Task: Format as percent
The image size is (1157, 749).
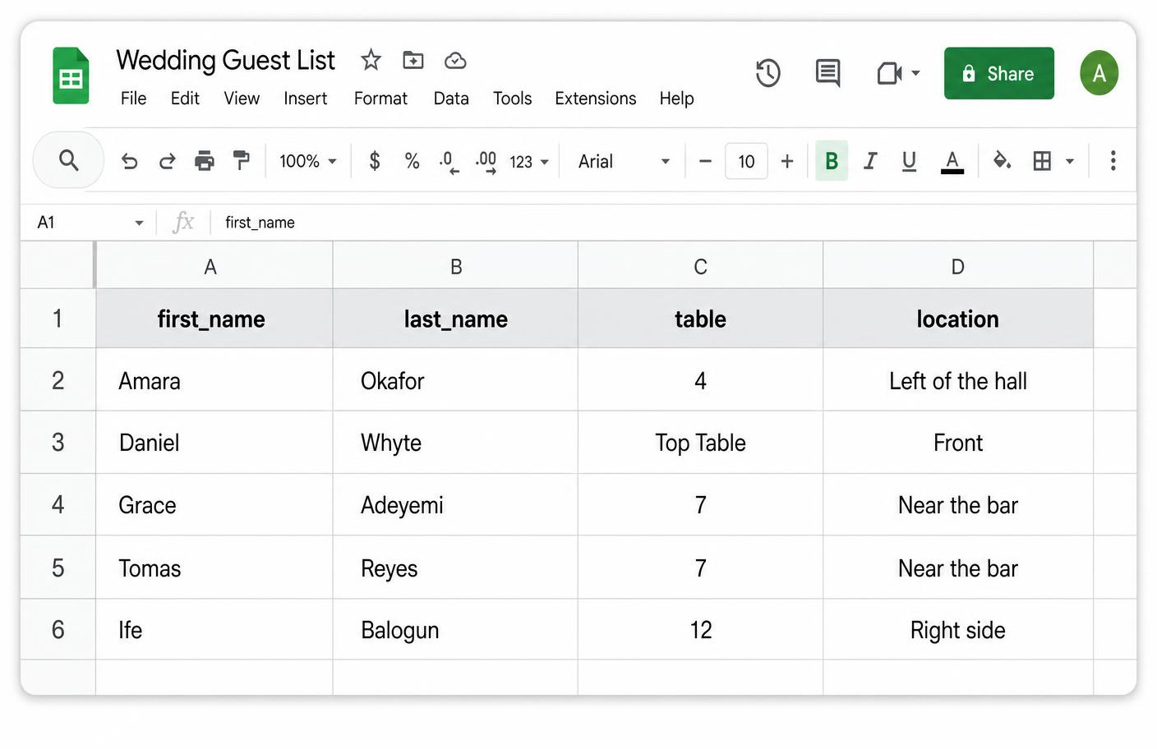Action: click(x=412, y=161)
